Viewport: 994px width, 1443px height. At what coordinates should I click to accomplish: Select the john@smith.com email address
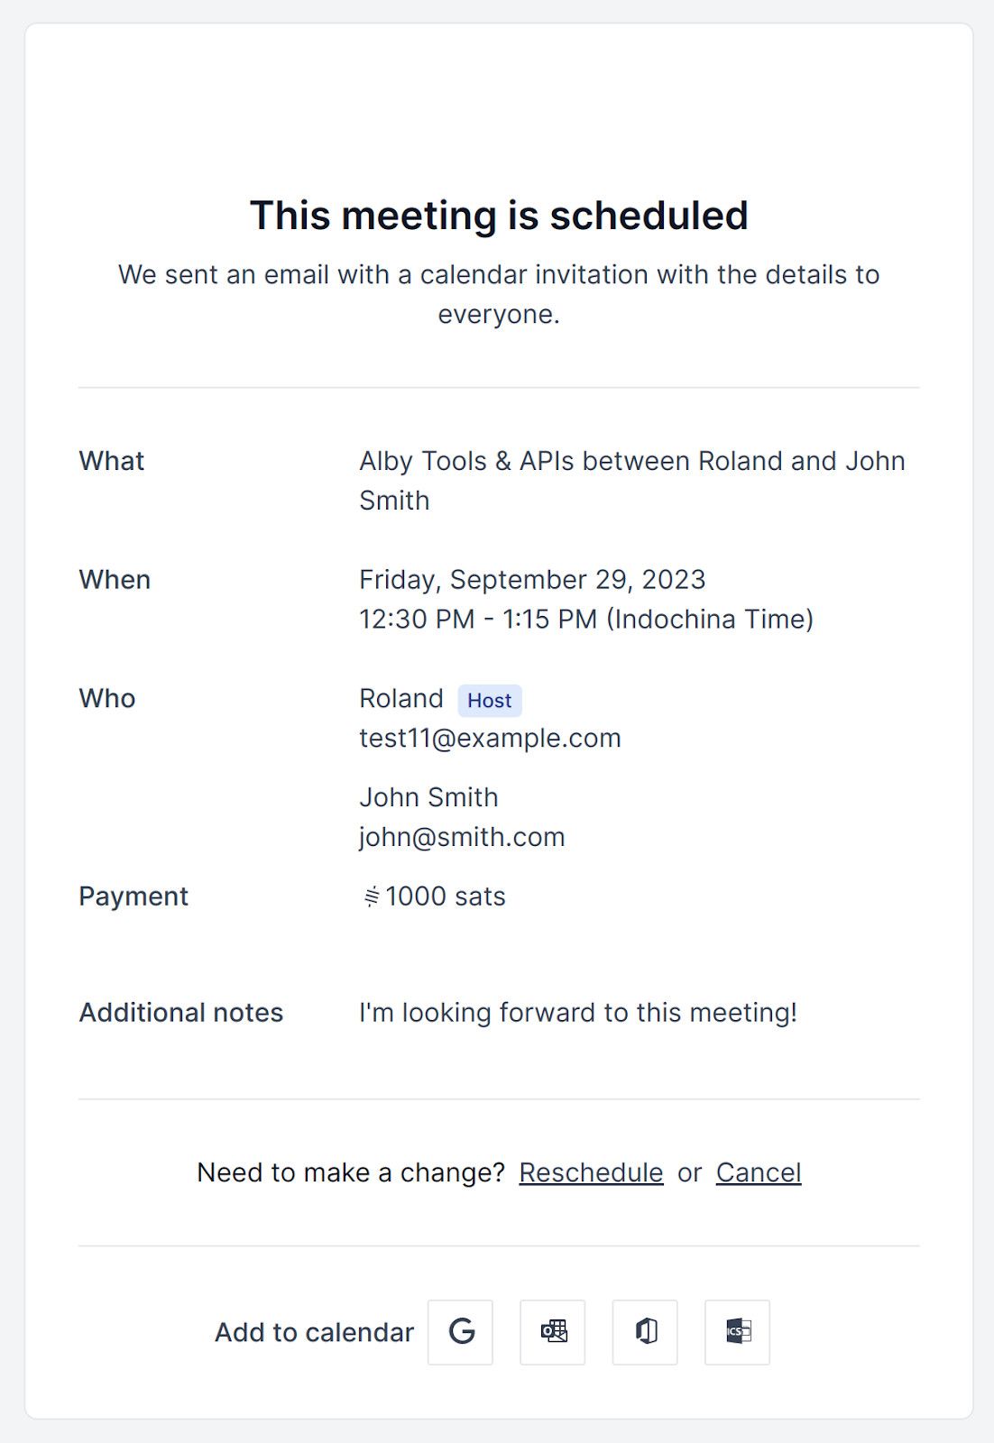462,837
